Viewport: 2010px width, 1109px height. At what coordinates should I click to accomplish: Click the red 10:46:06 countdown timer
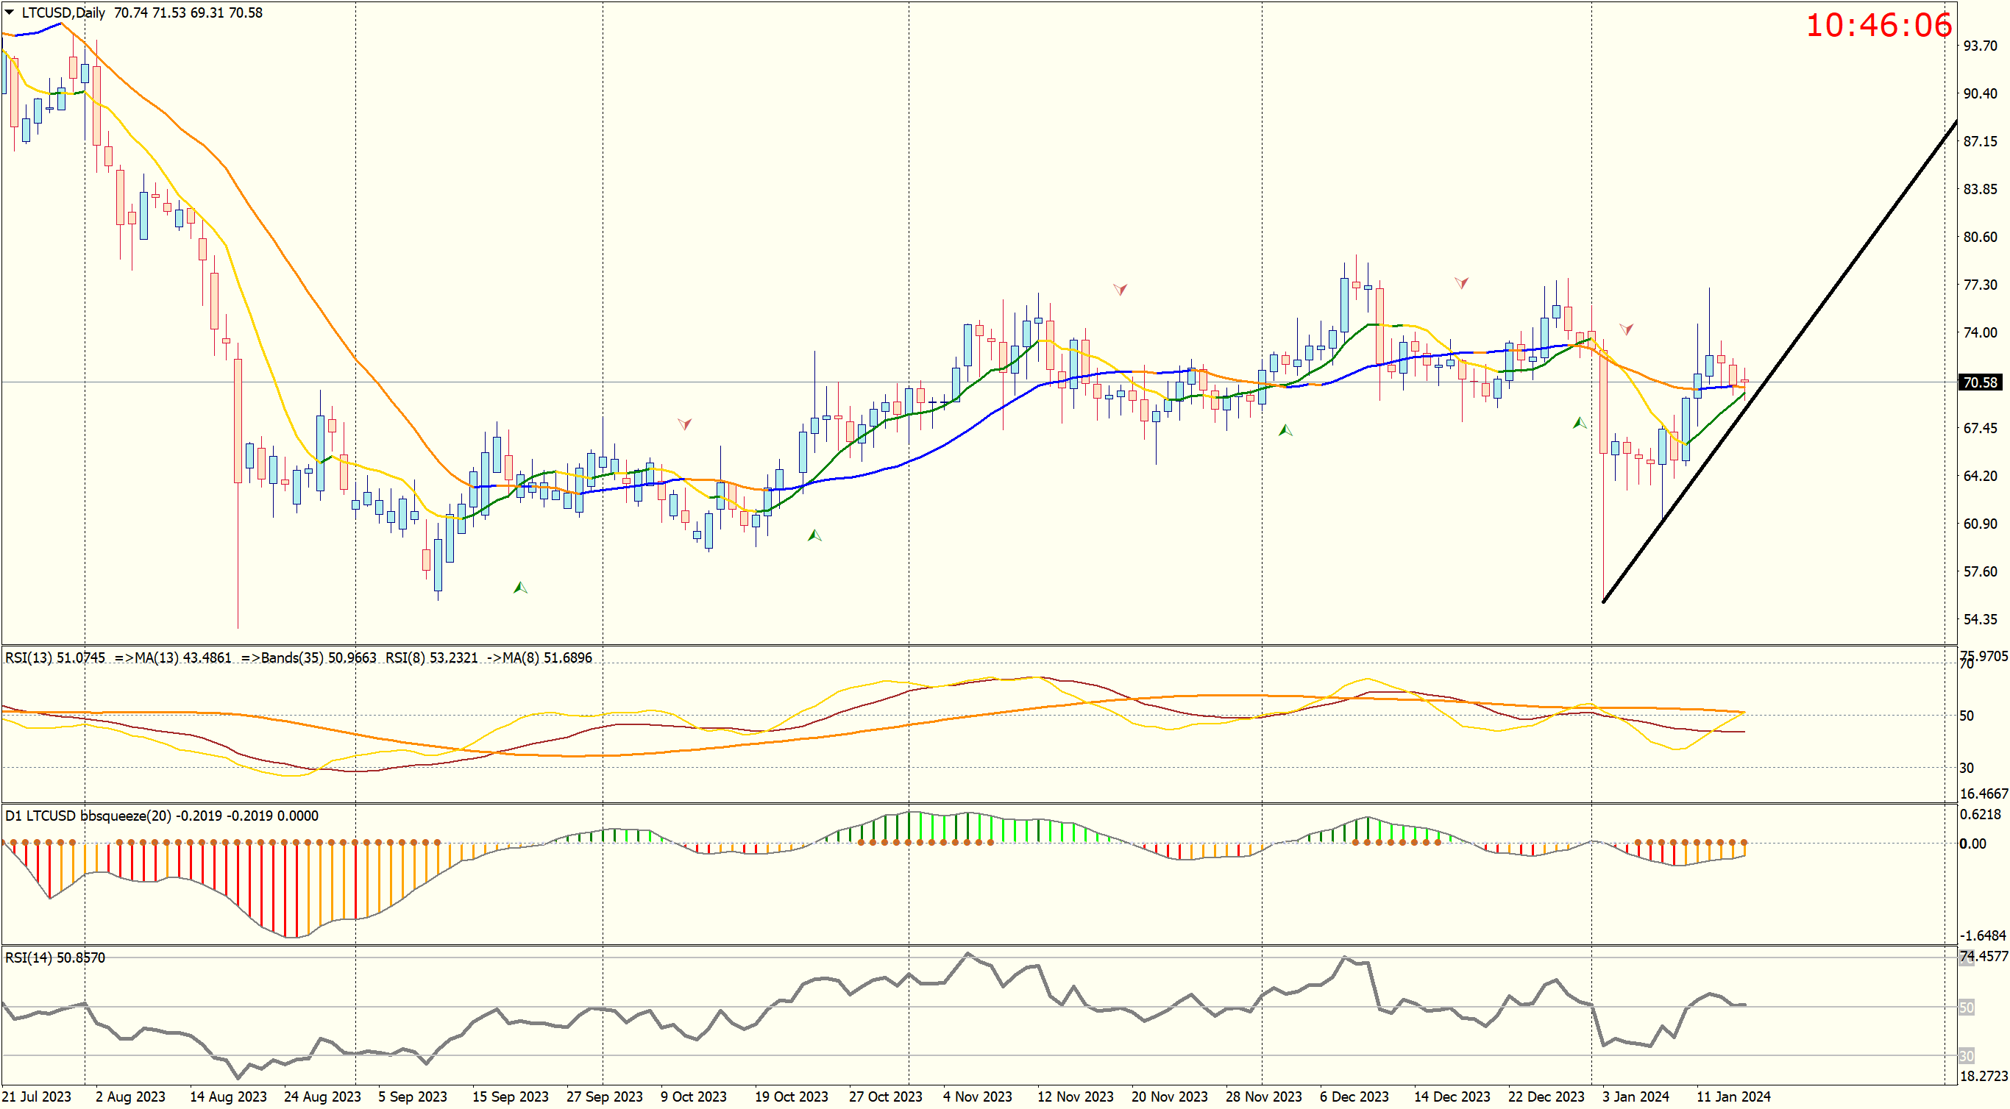coord(1878,26)
